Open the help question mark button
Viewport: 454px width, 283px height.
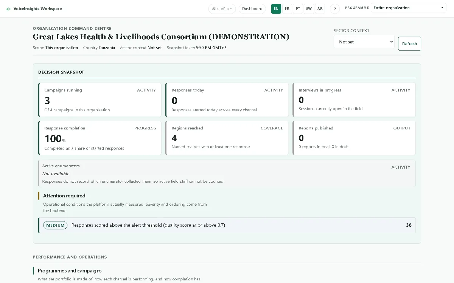pyautogui.click(x=335, y=9)
